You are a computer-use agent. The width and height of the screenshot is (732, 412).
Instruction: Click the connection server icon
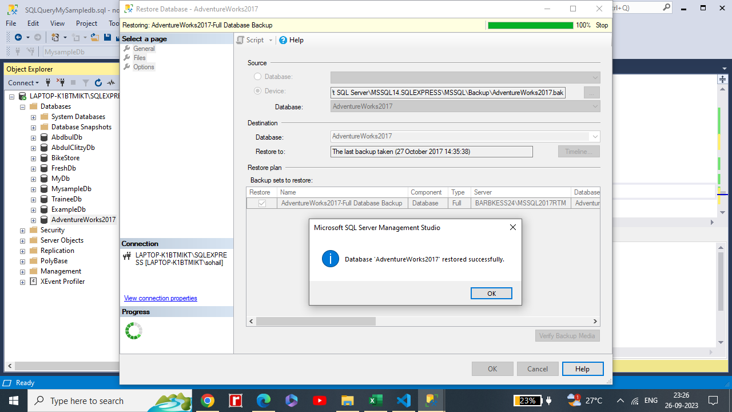(127, 256)
